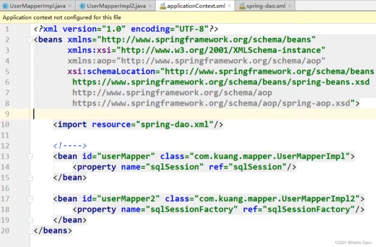Close the UserMapperImpl.java tab
376x247 pixels.
[x=70, y=6]
